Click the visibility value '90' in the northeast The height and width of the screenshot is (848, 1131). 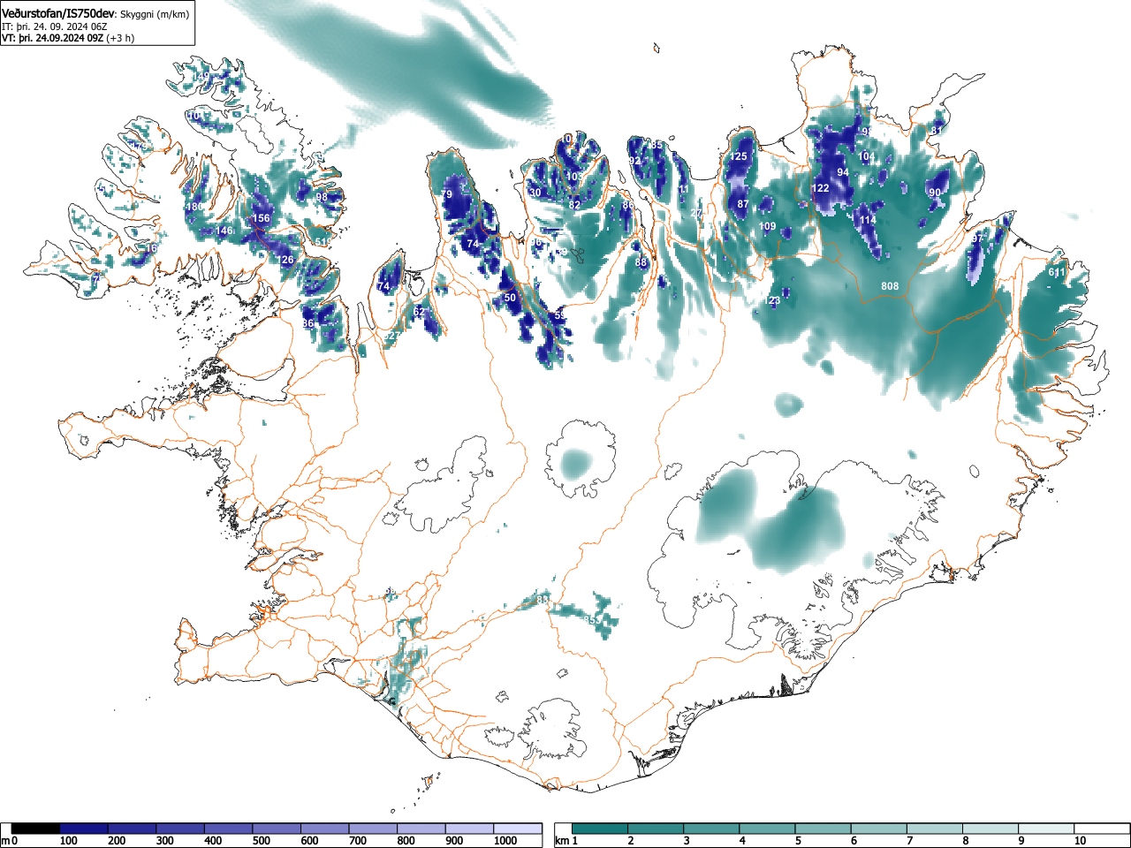pyautogui.click(x=935, y=193)
